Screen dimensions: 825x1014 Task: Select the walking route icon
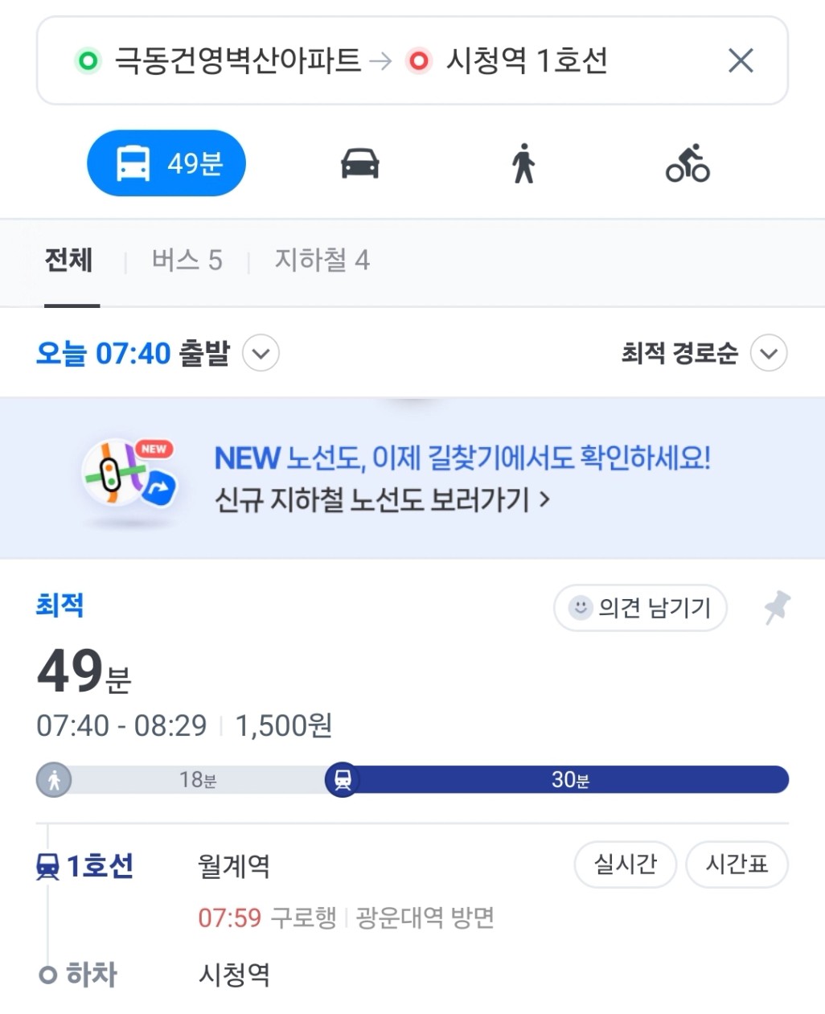click(x=523, y=163)
